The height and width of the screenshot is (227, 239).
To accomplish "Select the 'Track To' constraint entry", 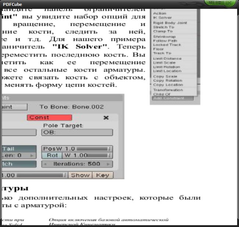I will pyautogui.click(x=162, y=53).
